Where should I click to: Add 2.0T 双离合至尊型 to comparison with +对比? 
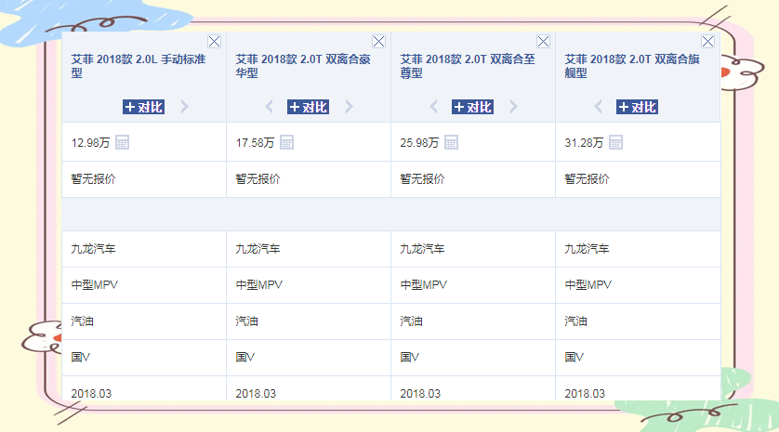[472, 107]
